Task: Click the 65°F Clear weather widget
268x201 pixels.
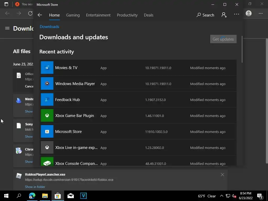Action: pyautogui.click(x=207, y=196)
